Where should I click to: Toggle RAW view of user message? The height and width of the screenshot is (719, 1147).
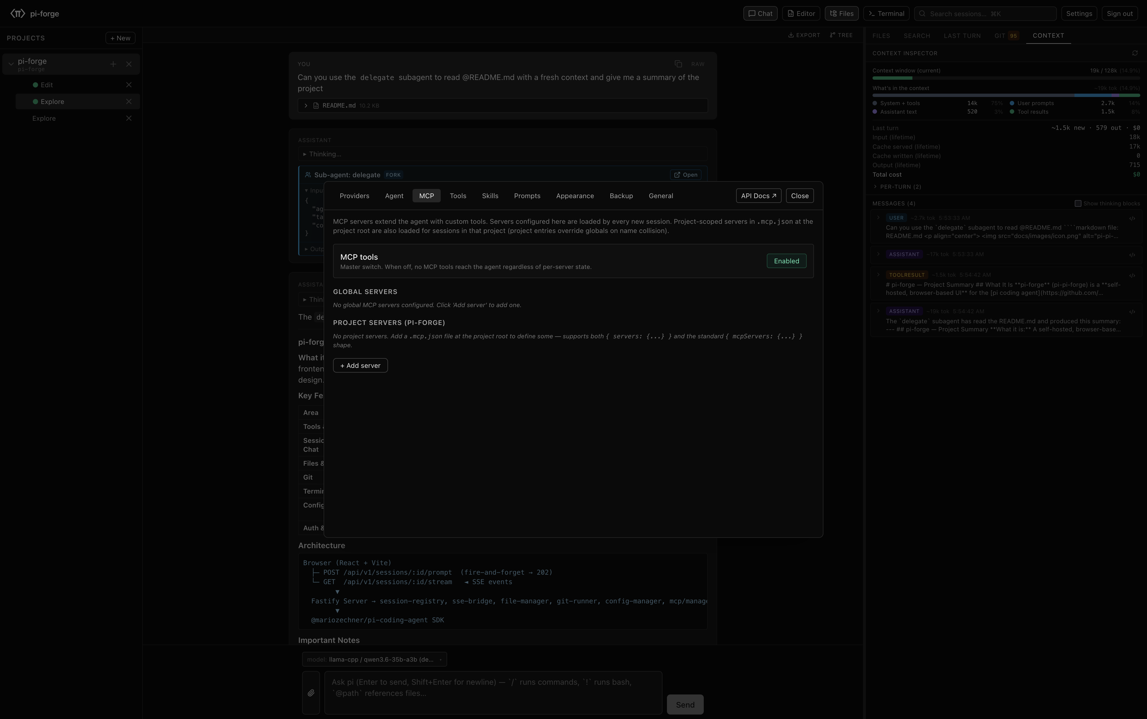tap(698, 64)
